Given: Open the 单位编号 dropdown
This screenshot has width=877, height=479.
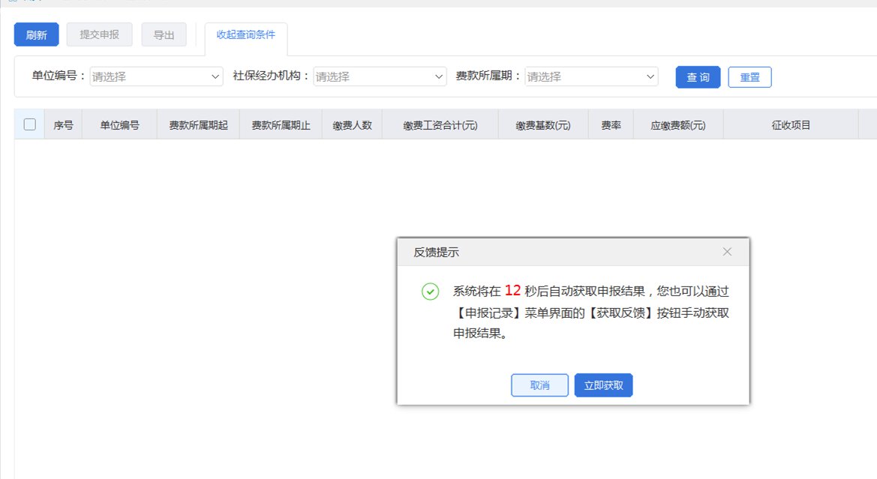Looking at the screenshot, I should 156,76.
